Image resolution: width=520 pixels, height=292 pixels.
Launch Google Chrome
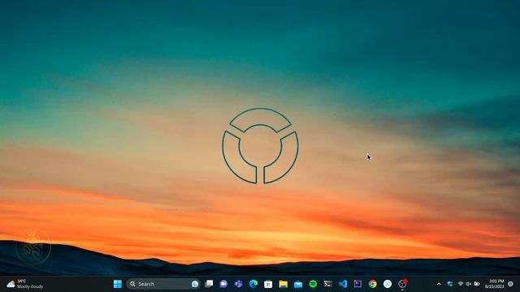coord(372,284)
